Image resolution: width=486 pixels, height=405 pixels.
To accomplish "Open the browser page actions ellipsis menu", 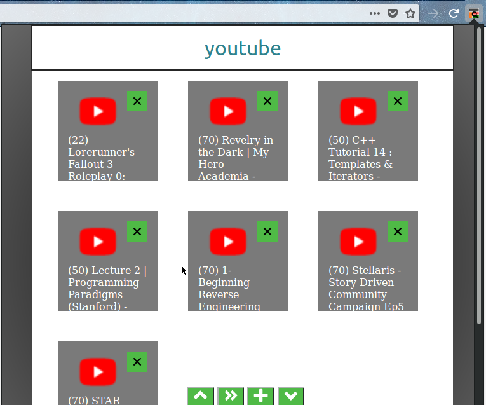I will click(374, 13).
